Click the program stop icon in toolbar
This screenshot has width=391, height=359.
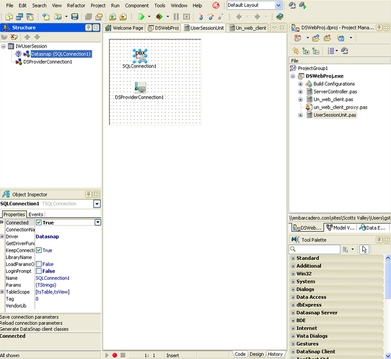click(x=186, y=17)
